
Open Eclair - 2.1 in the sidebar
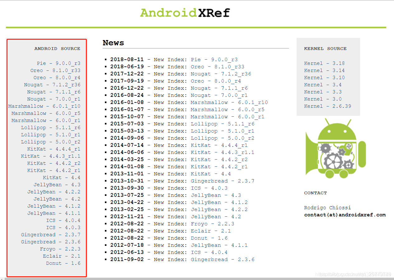pyautogui.click(x=62, y=256)
